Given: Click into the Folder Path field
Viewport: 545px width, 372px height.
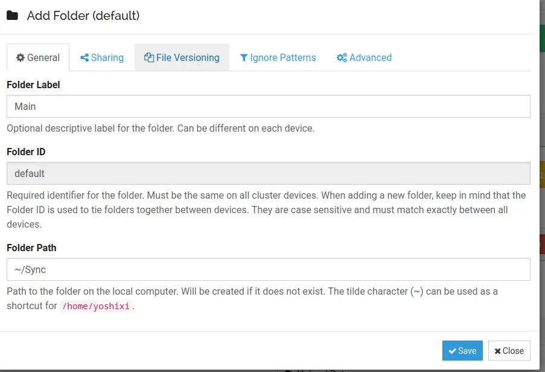Looking at the screenshot, I should point(268,269).
